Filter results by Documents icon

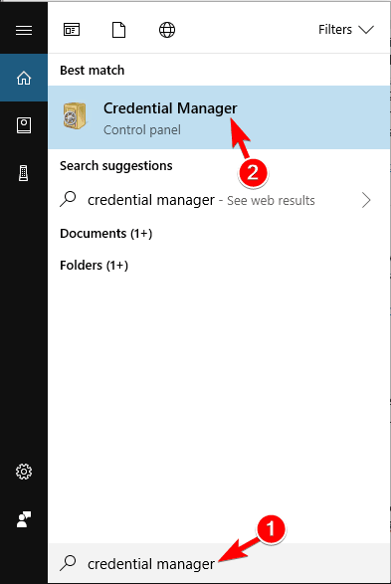coord(118,30)
